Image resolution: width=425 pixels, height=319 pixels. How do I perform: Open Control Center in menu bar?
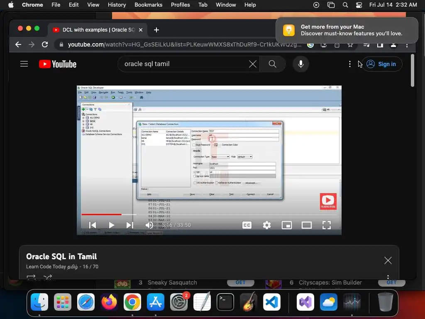coord(359,5)
